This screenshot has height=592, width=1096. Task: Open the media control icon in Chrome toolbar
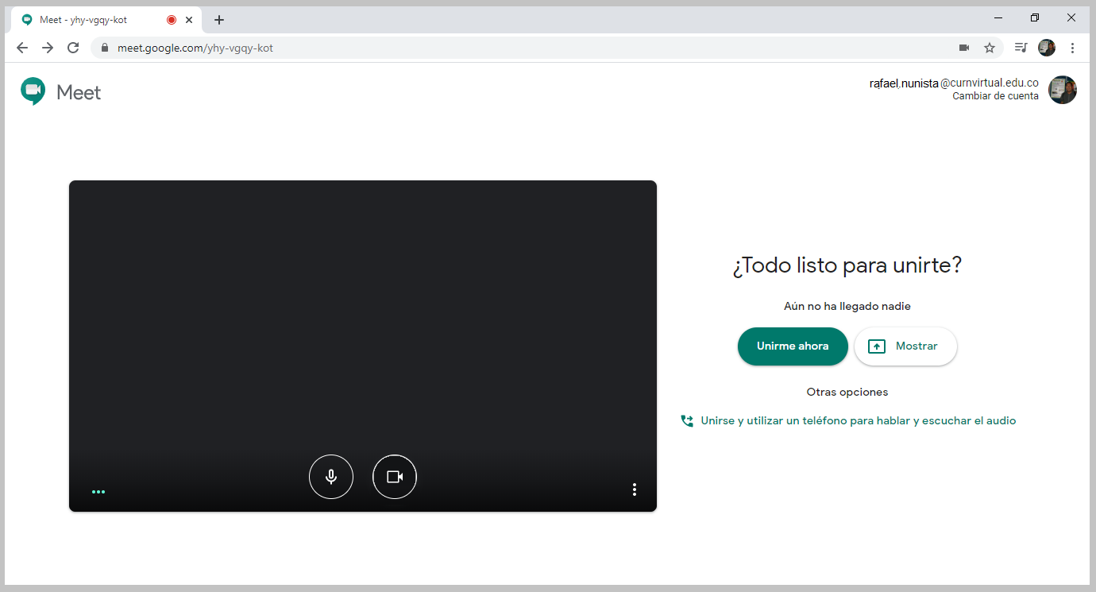coord(1021,48)
